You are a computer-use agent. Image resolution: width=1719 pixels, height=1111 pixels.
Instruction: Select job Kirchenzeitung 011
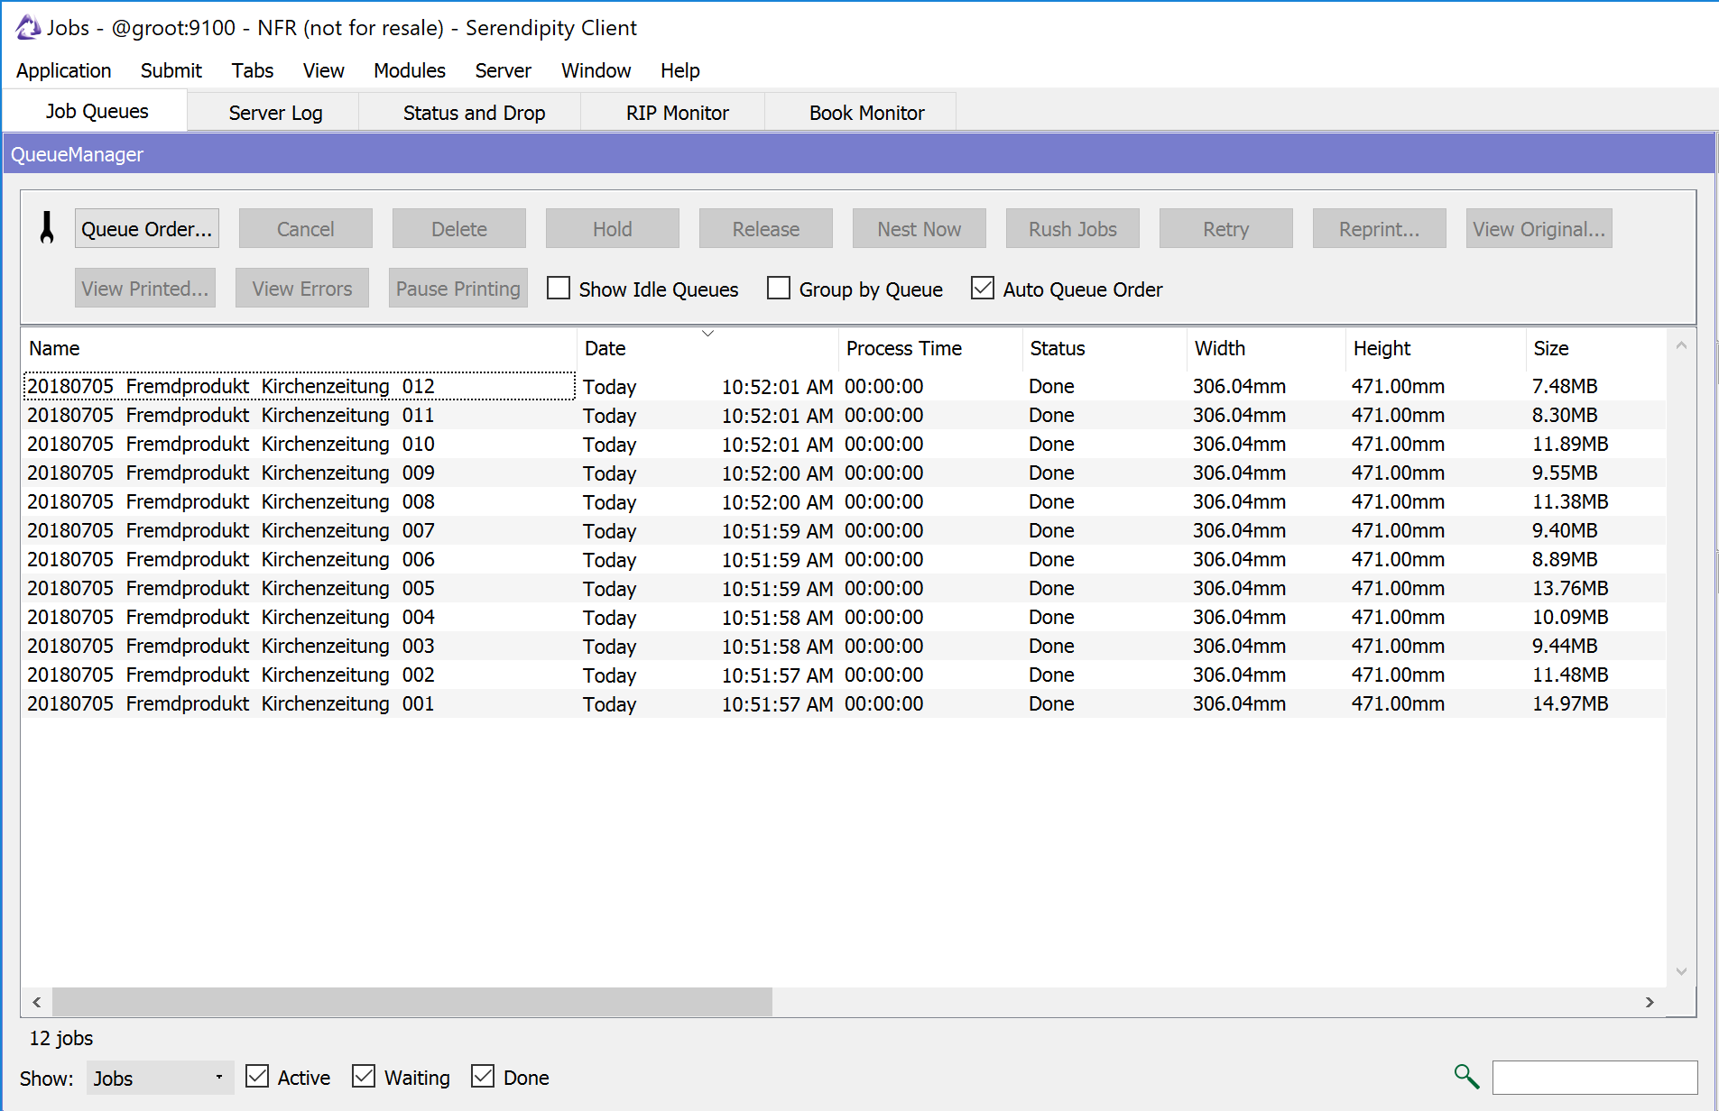coord(844,415)
